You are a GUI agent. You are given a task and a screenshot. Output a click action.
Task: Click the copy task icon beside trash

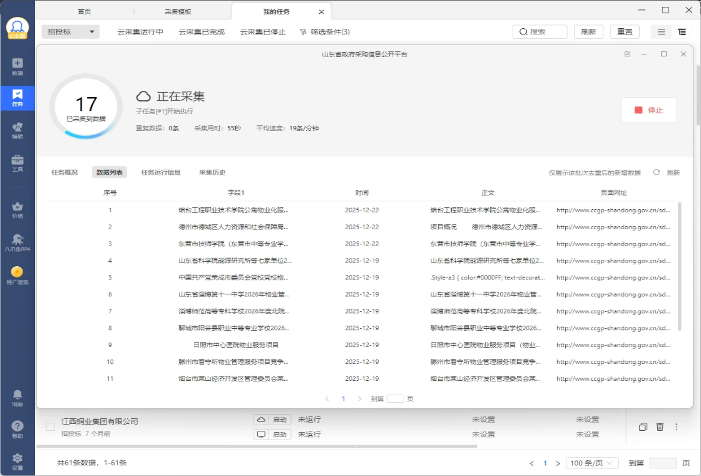click(x=643, y=427)
